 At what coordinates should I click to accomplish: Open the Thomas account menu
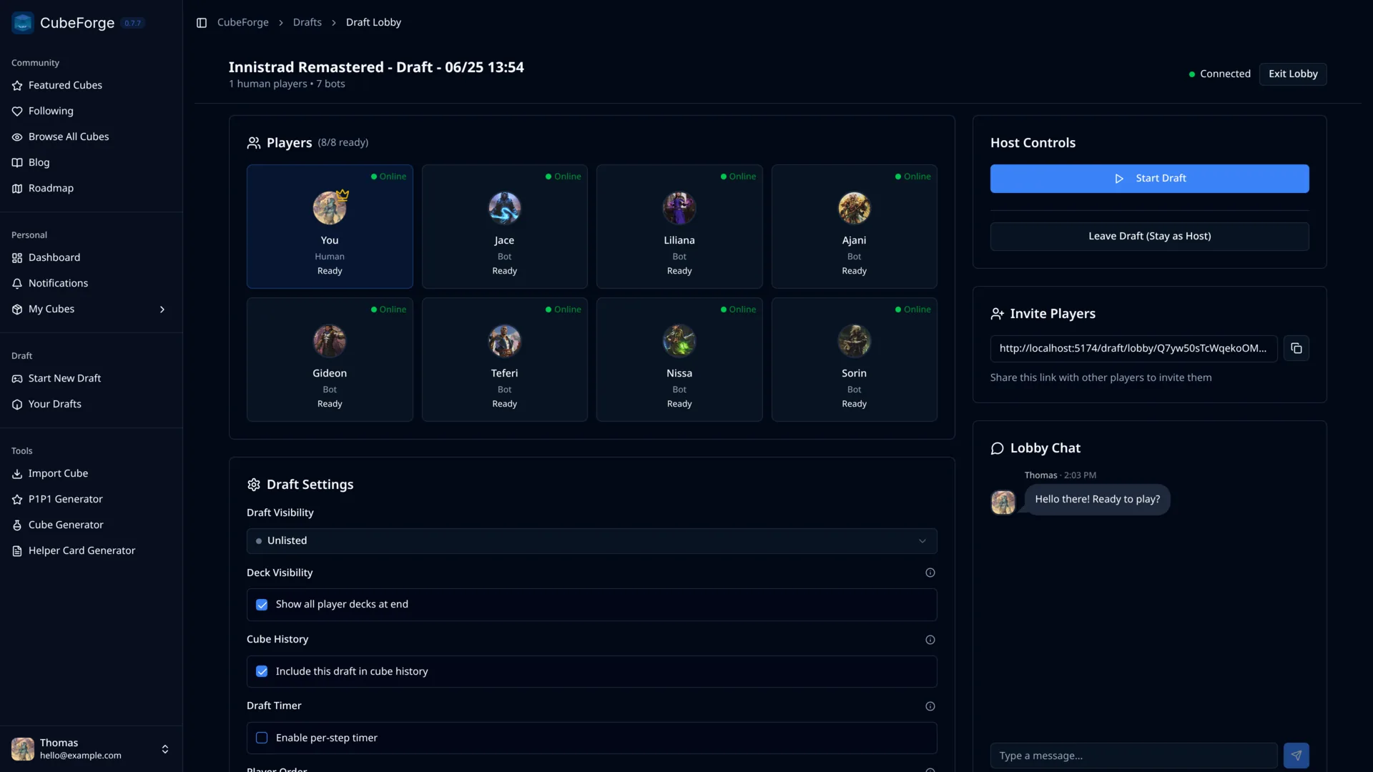coord(91,749)
